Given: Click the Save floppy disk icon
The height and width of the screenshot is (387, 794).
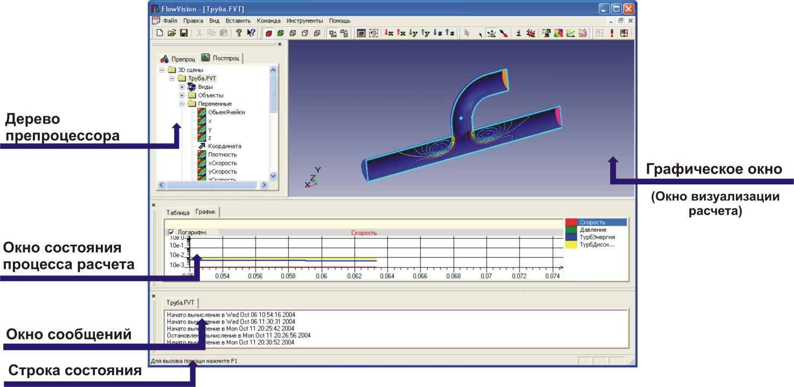Looking at the screenshot, I should (184, 33).
